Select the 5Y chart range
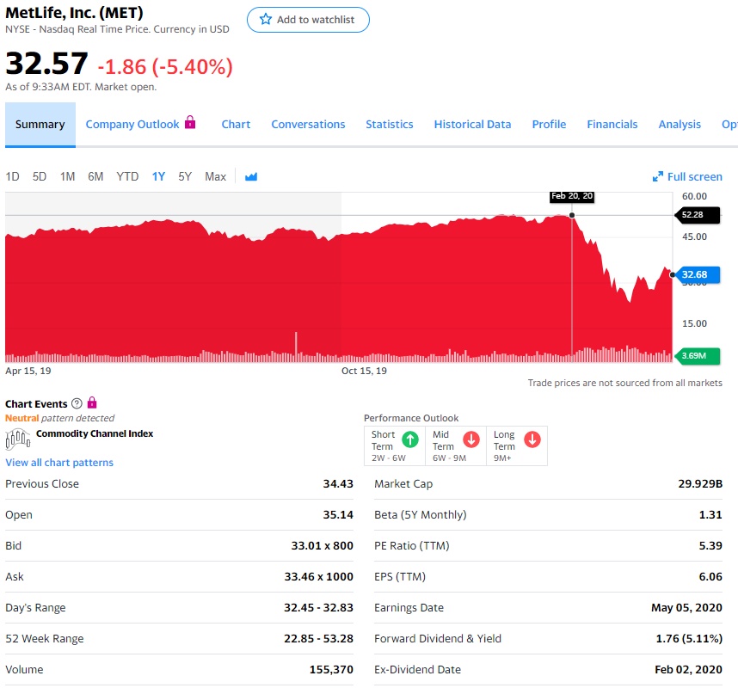This screenshot has height=688, width=738. point(185,176)
